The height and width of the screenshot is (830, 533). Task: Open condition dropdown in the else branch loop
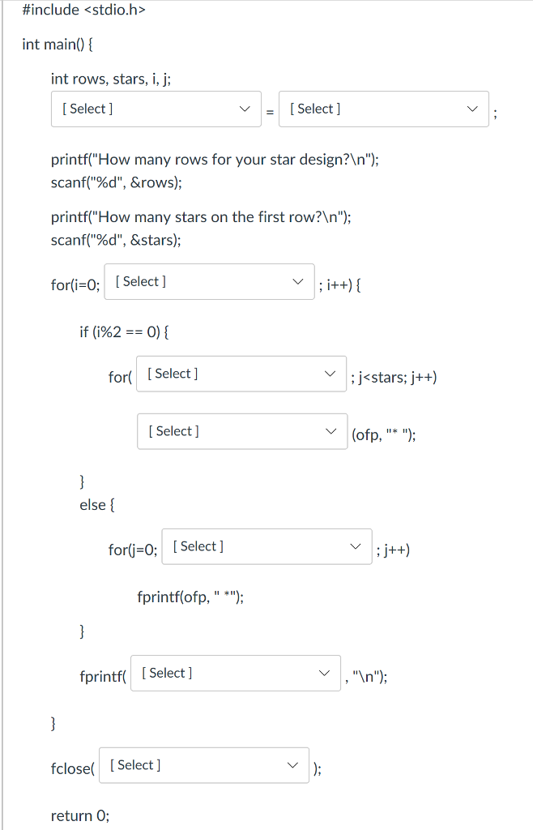266,546
